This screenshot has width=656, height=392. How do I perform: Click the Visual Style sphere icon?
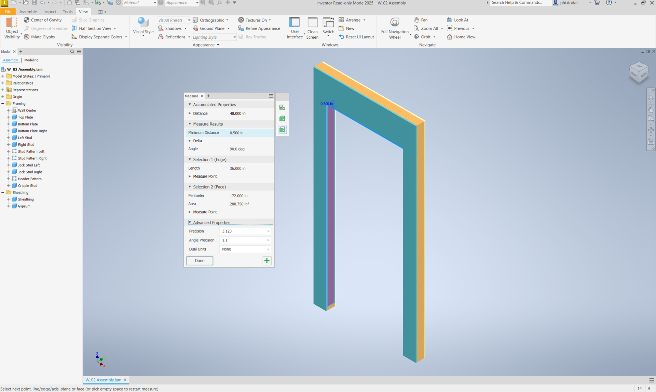click(143, 23)
